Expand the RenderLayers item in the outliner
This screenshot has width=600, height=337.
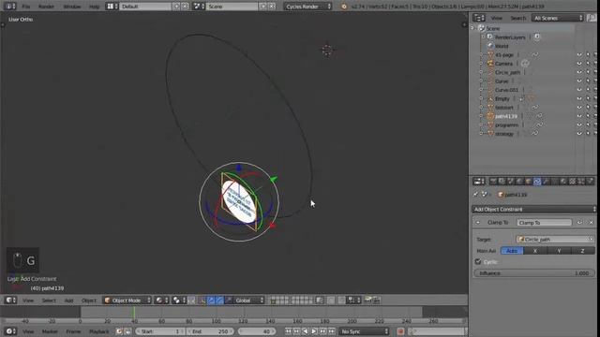483,37
